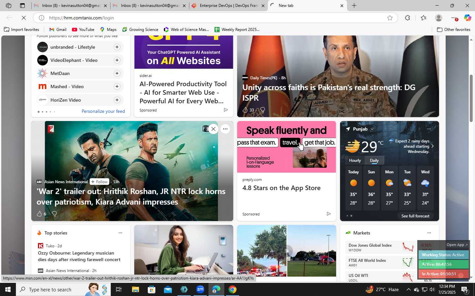Click Open App in tracker widget
475x296 pixels.
click(x=457, y=245)
